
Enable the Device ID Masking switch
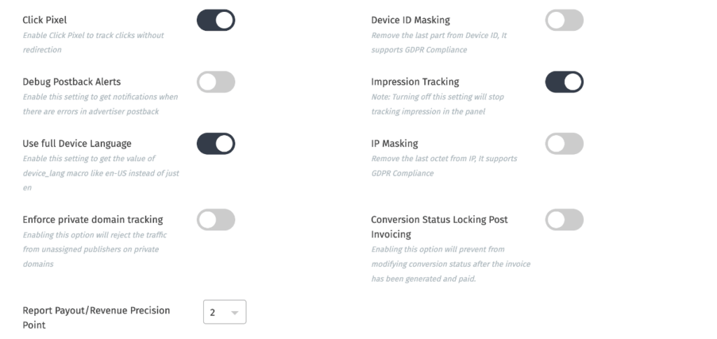(564, 20)
